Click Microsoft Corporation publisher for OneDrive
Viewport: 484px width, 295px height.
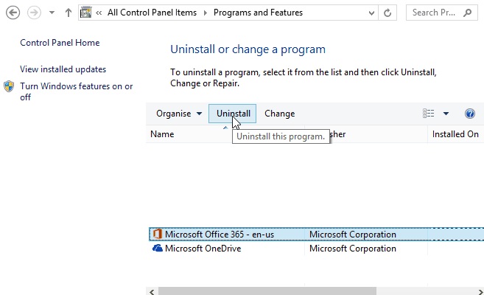353,249
